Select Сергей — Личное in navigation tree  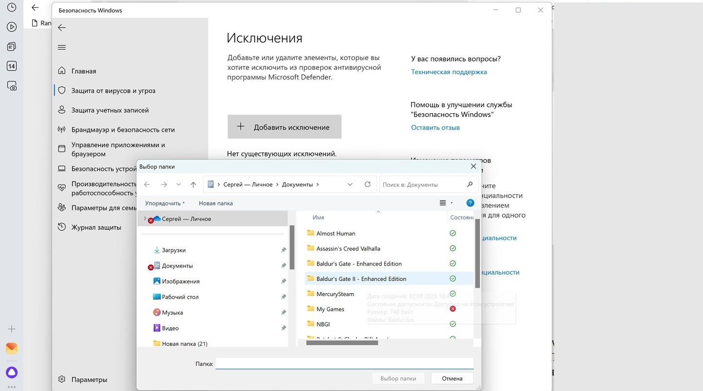tap(186, 219)
